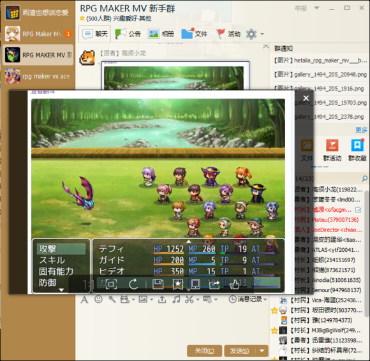Click the fit-to-window icon in image viewer

point(111,284)
